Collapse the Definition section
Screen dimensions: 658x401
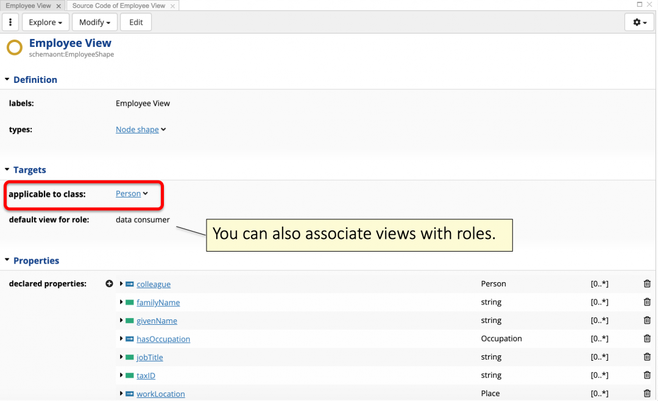[7, 80]
